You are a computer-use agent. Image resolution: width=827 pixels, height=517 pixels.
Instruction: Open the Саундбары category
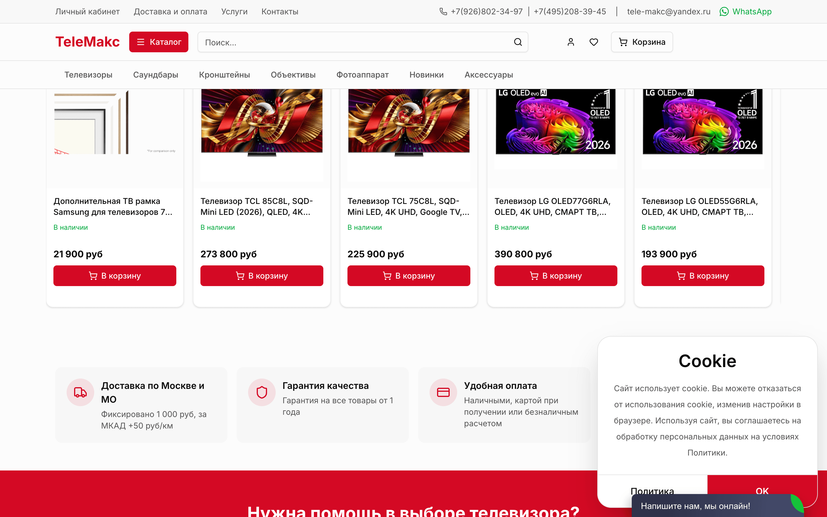tap(155, 75)
